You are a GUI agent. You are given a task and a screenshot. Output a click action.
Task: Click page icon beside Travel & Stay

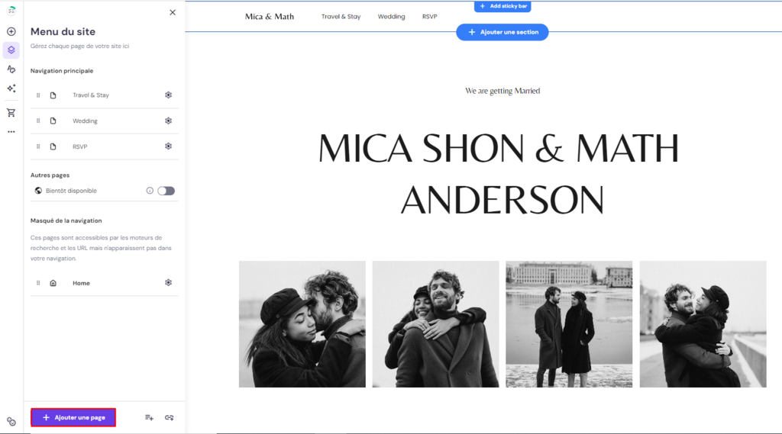[x=53, y=95]
